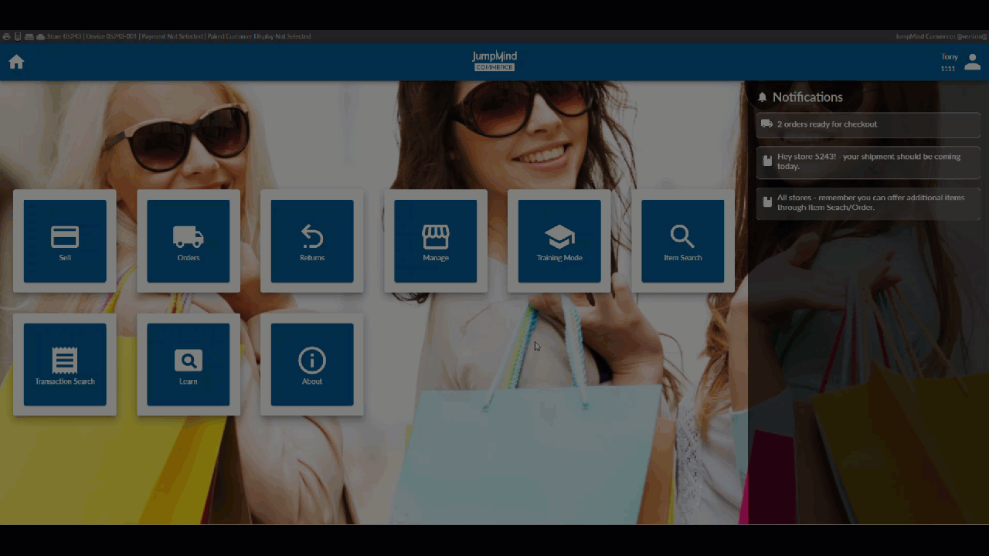Image resolution: width=989 pixels, height=556 pixels.
Task: Open Transaction Search tile
Action: coord(65,364)
